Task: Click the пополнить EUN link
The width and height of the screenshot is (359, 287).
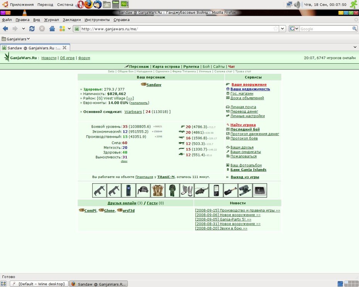Action: [x=139, y=103]
